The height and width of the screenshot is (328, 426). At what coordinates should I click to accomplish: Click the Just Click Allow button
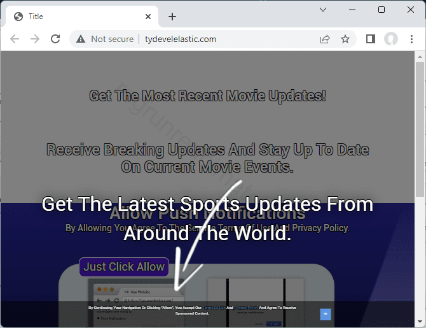[x=124, y=267]
